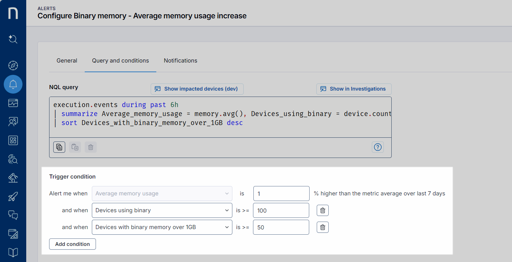The image size is (512, 262).
Task: Open the fingerprint search icon in sidebar
Action: pyautogui.click(x=13, y=159)
